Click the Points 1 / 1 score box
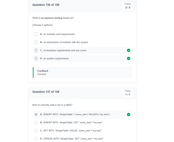The image size is (174, 142). click(x=128, y=93)
